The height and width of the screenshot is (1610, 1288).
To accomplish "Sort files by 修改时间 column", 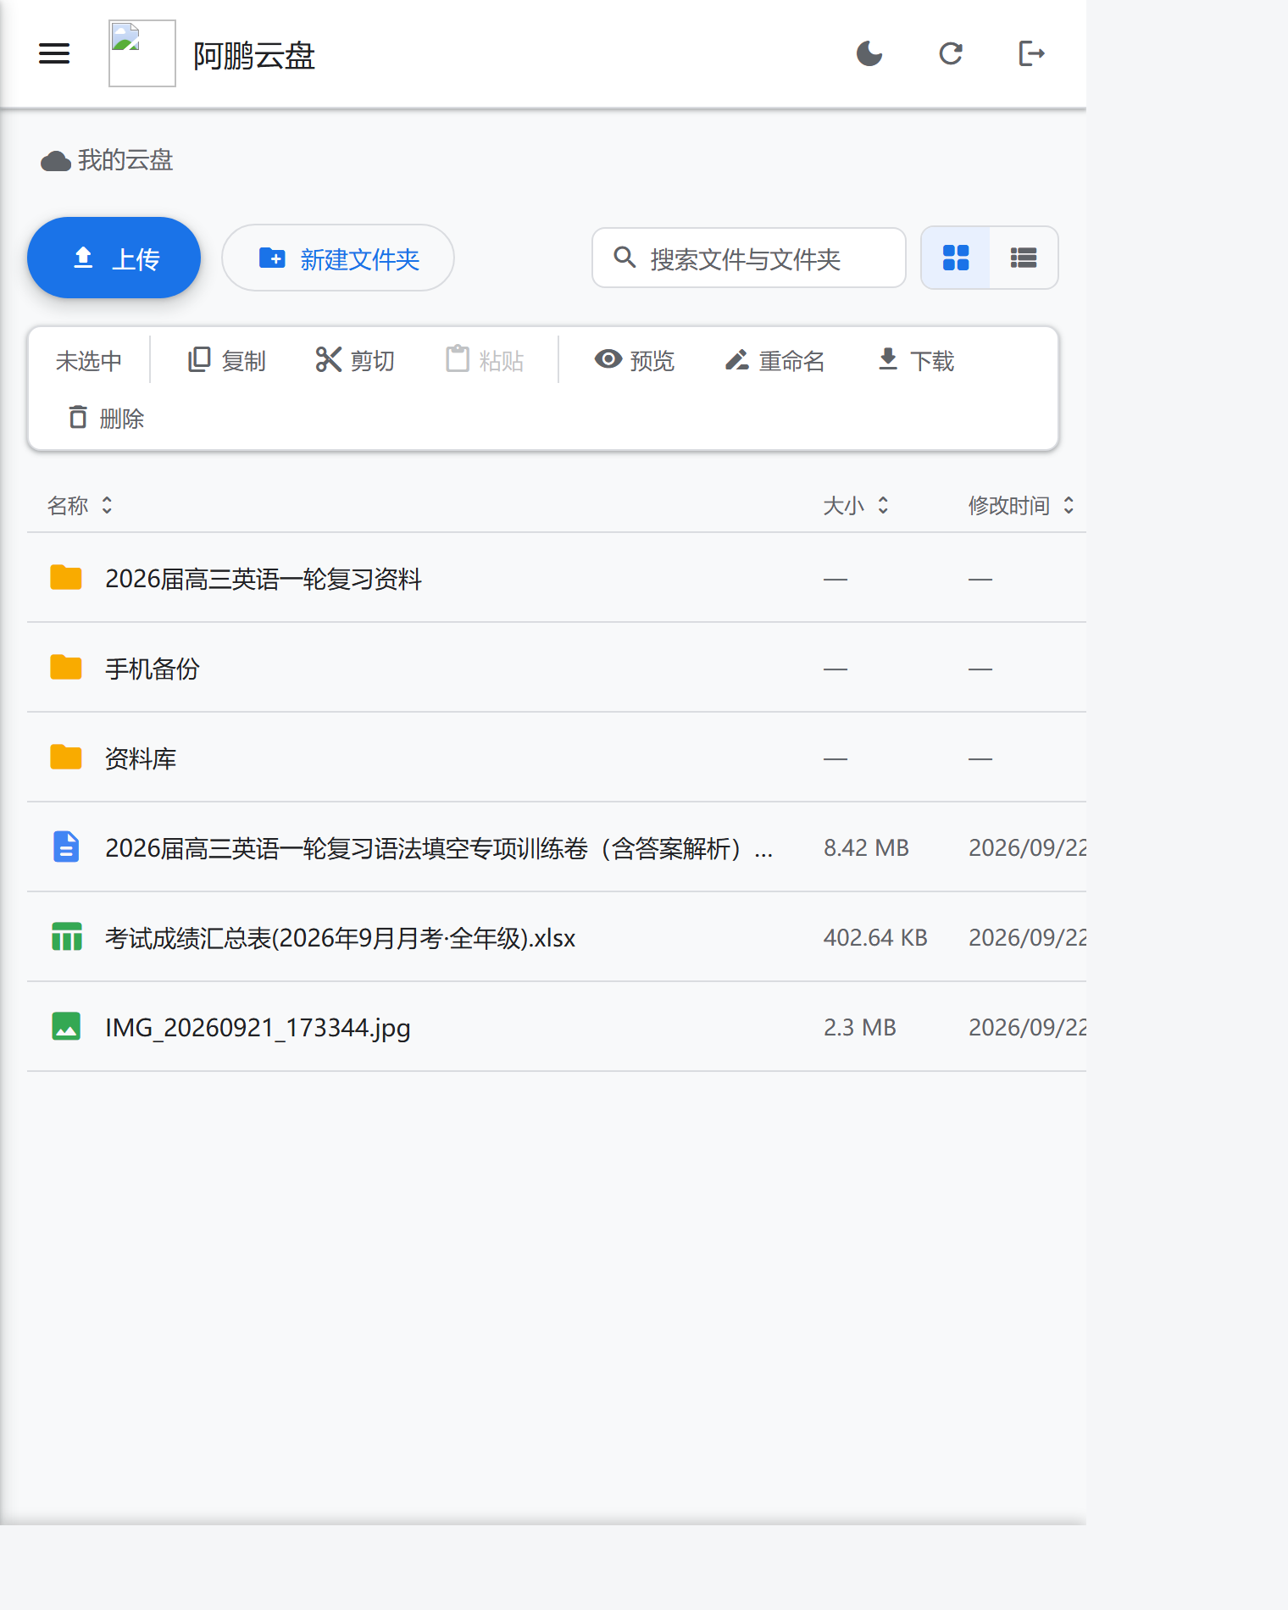I will 1021,506.
